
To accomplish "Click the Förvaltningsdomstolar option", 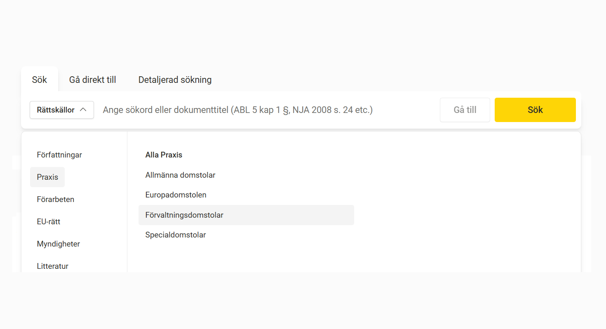I will 184,215.
